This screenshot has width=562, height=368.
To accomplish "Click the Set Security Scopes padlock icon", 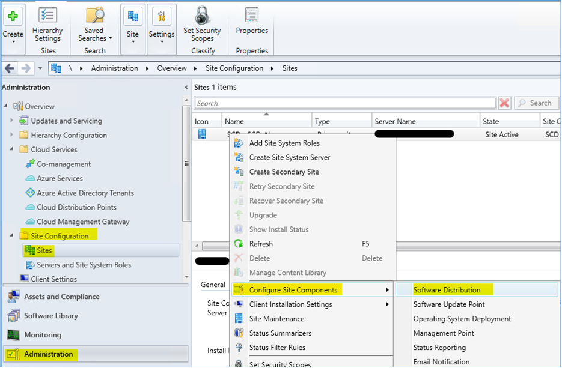I will click(202, 16).
